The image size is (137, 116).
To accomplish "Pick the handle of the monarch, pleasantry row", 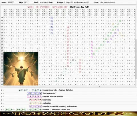I will [1, 110].
